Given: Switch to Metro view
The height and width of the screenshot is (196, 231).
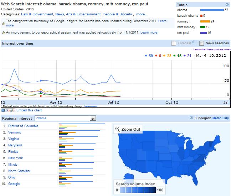Looking at the screenshot, I should (x=217, y=118).
